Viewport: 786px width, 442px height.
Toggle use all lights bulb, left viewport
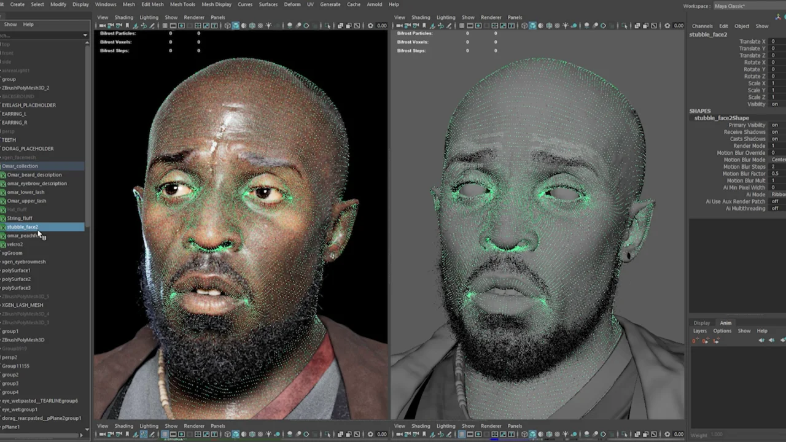(268, 25)
